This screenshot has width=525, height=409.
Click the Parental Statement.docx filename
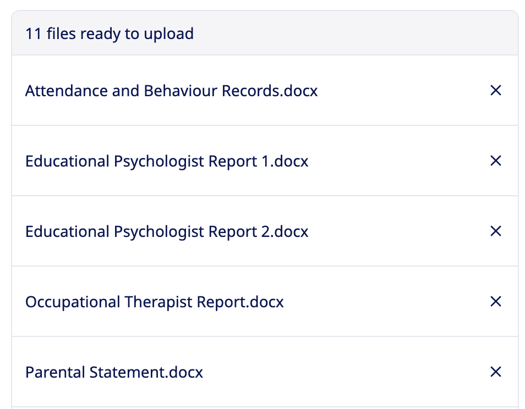tap(114, 372)
